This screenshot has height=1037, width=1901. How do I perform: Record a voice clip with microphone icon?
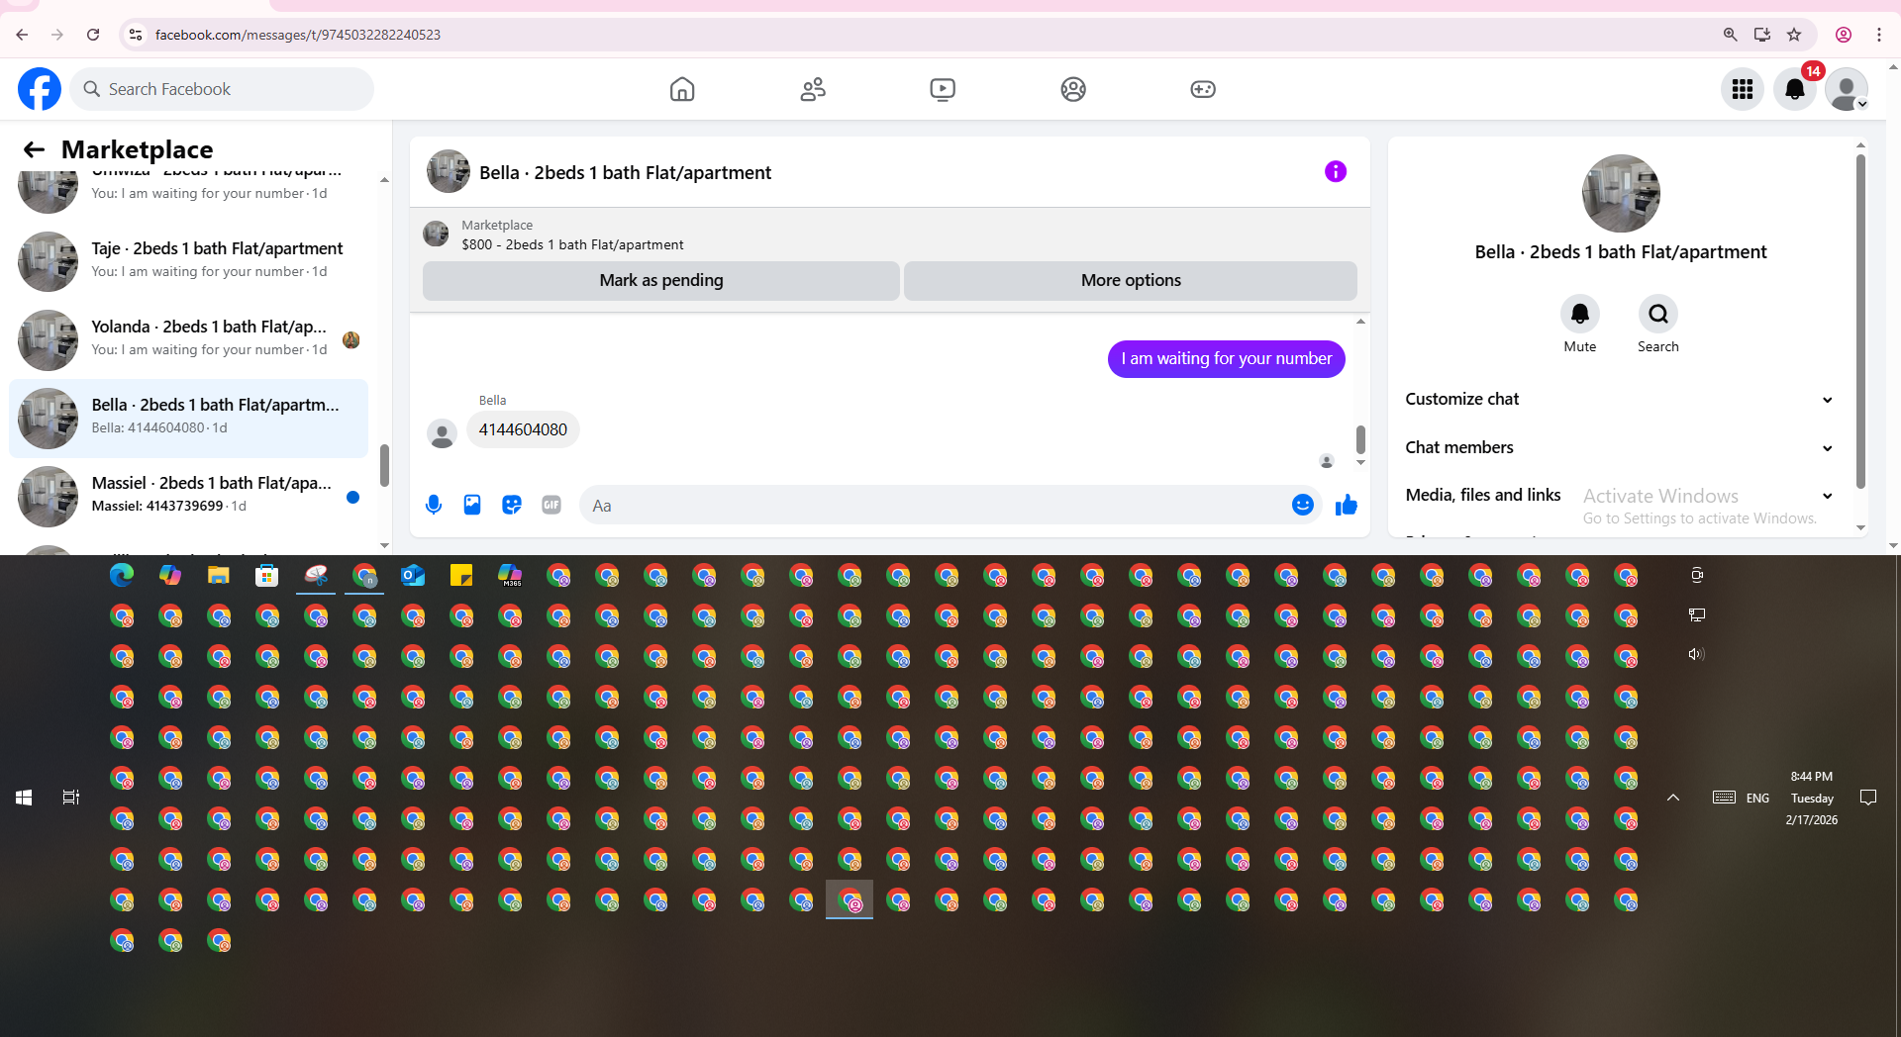[434, 506]
